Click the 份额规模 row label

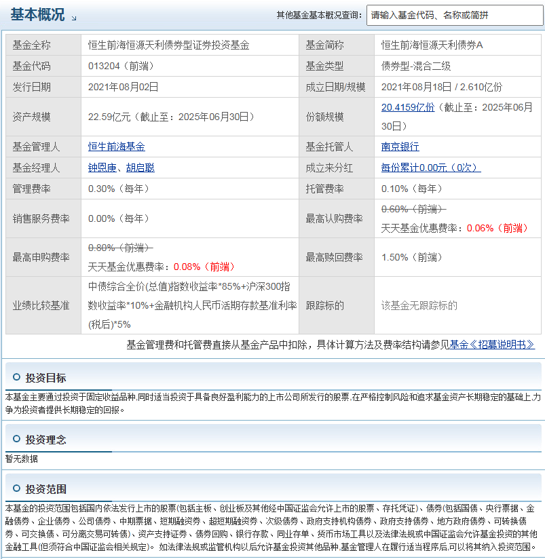point(324,117)
